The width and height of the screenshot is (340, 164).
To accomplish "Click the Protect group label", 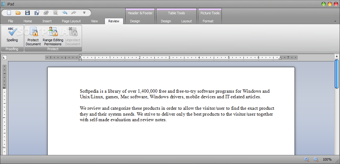I will pos(53,49).
